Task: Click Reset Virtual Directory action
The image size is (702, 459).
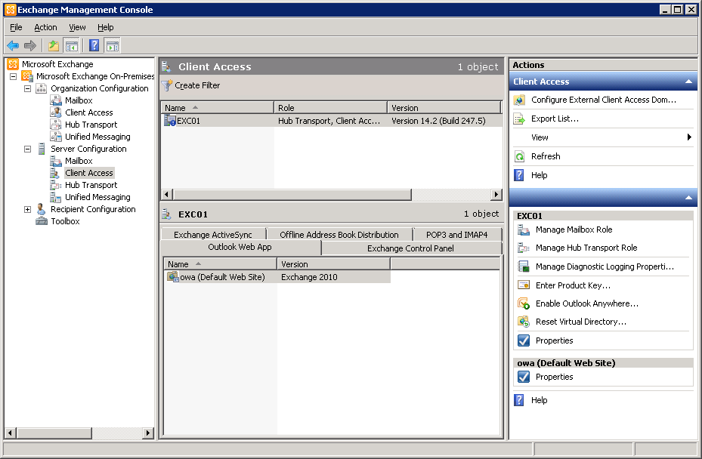Action: point(580,322)
